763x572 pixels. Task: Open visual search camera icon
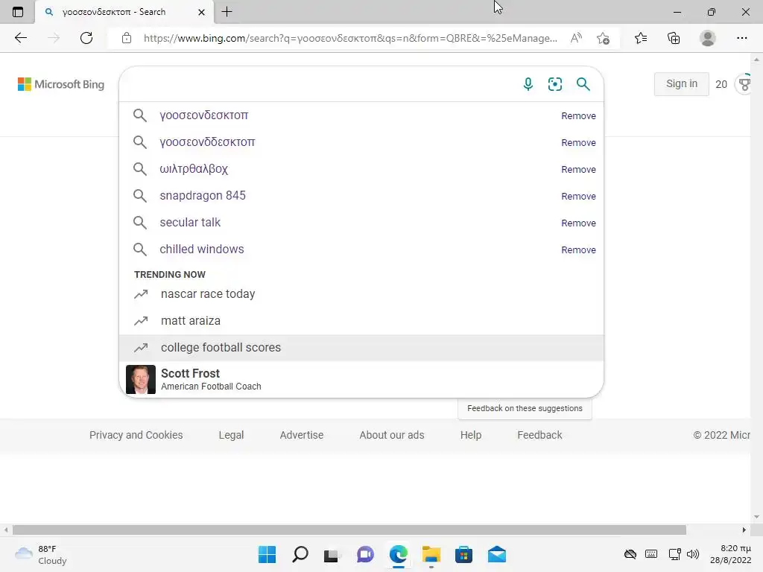point(554,84)
